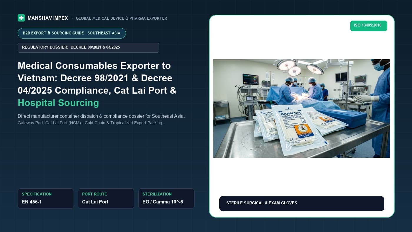Click the 'Gateway Port: Cat Lai Port (HCM)' line
Screen dimensions: 412x232
click(x=90, y=123)
